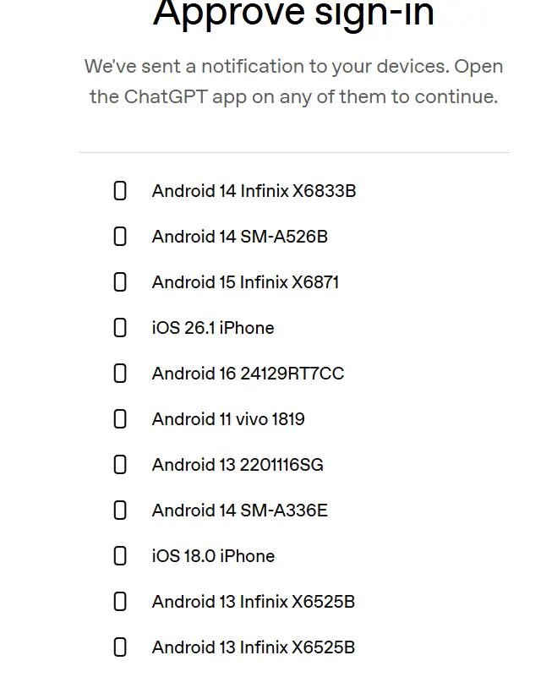The height and width of the screenshot is (677, 557).
Task: Select the device icon for Android 15 Infinix X6871
Action: tap(120, 282)
